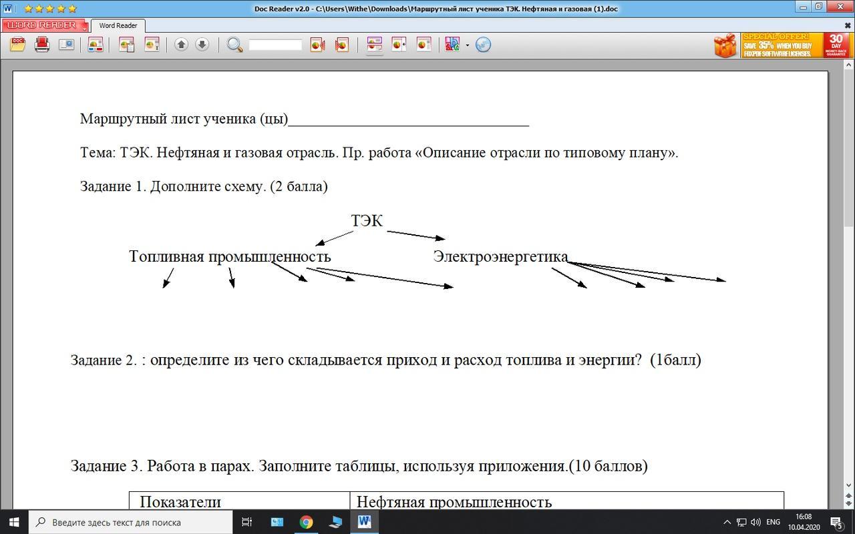Type in the toolbar search field
The width and height of the screenshot is (855, 534).
[275, 45]
